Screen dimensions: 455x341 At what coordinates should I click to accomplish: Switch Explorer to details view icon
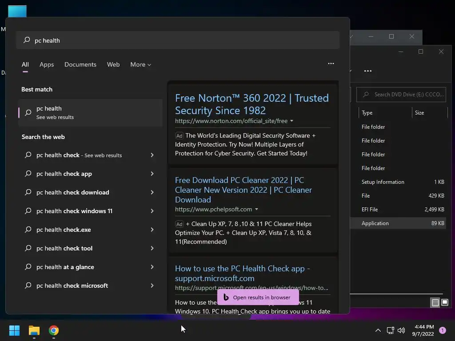tap(435, 303)
